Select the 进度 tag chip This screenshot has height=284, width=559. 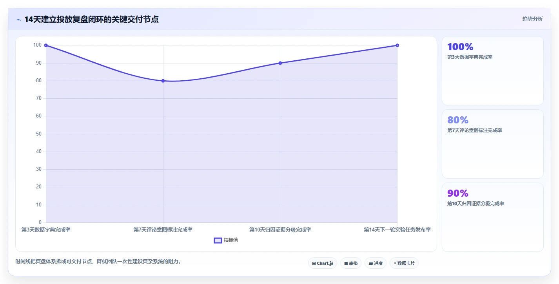tap(376, 263)
